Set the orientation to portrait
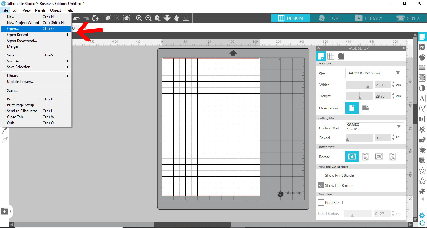 pyautogui.click(x=352, y=108)
